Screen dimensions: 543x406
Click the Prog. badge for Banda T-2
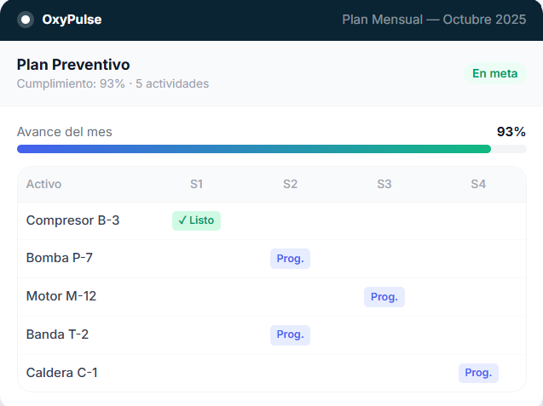[290, 335]
